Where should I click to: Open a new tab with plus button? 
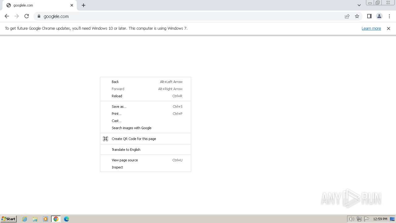click(84, 5)
